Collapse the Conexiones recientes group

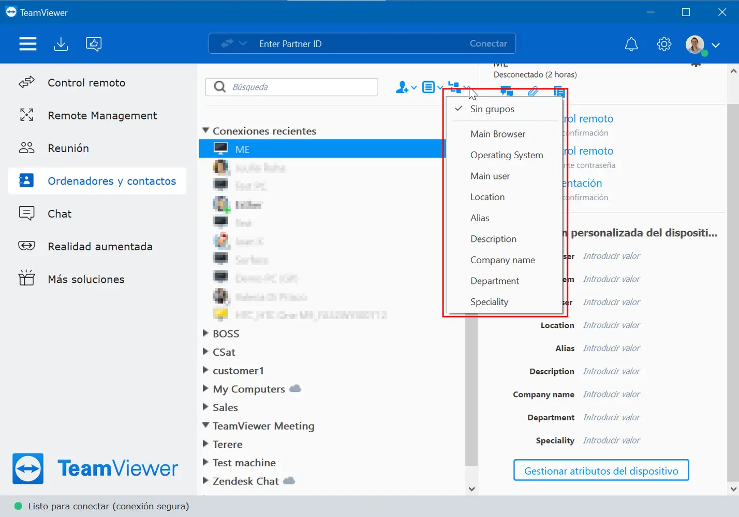(205, 131)
